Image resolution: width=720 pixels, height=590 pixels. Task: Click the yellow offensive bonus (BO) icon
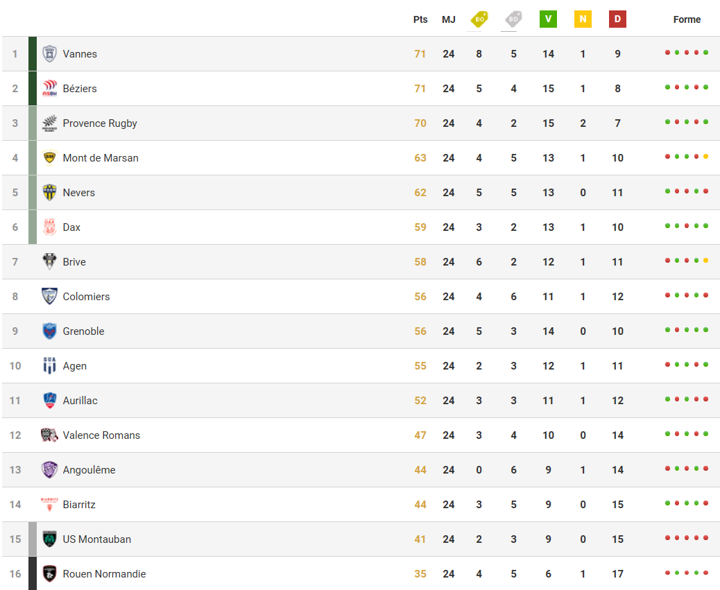click(x=479, y=19)
